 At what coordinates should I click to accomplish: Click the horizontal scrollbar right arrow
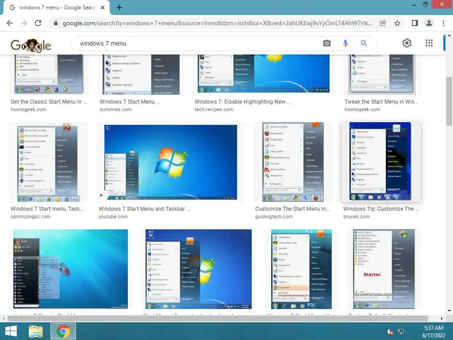pyautogui.click(x=441, y=319)
